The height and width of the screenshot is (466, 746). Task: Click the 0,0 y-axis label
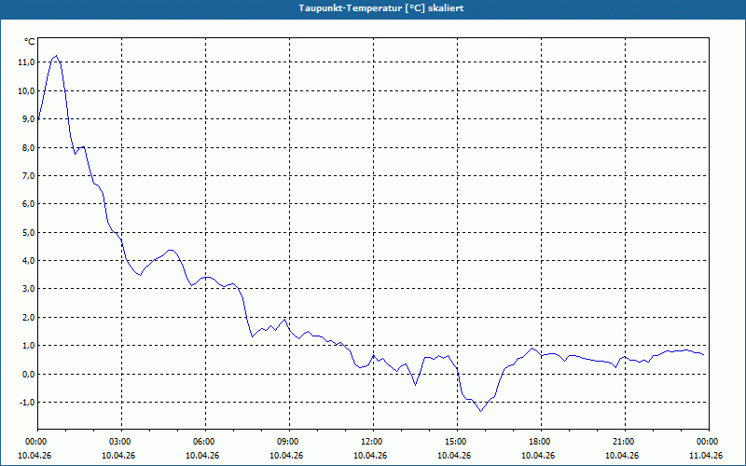tap(28, 374)
